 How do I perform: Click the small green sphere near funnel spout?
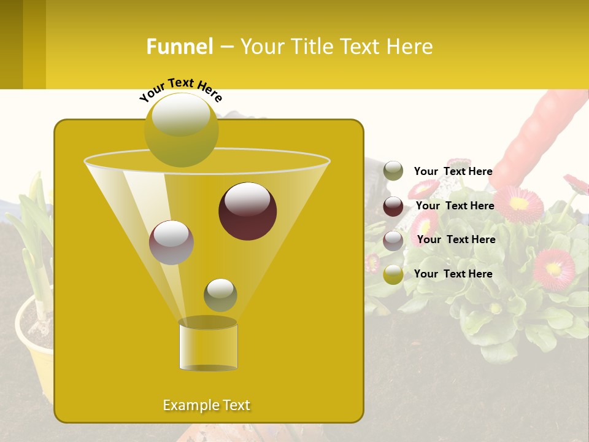coord(221,295)
